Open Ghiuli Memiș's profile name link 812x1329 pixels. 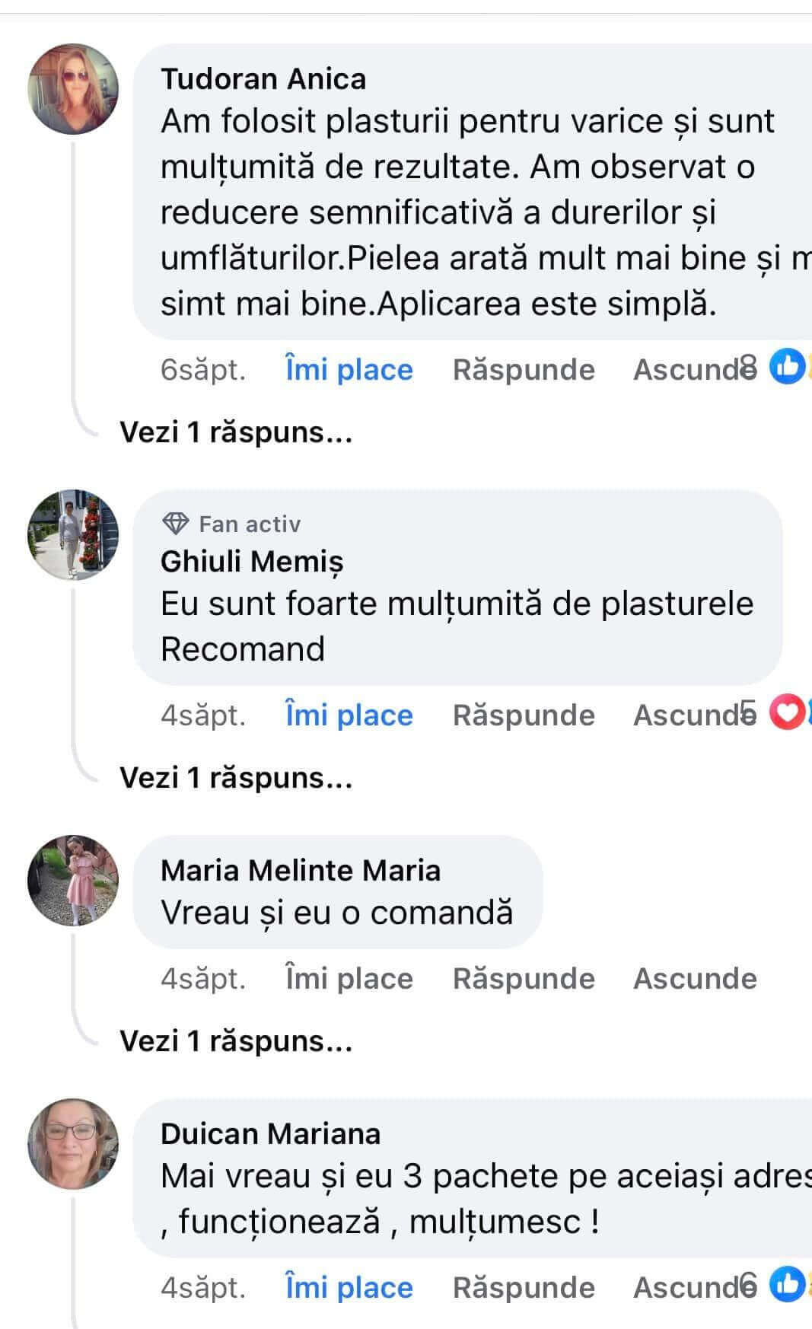pos(252,562)
